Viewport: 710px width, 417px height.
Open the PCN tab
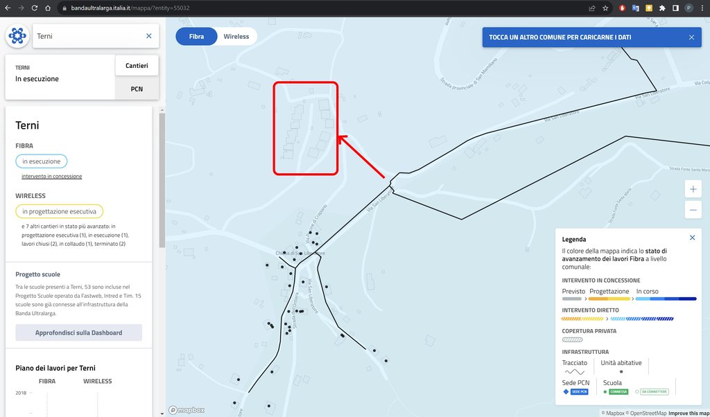[137, 89]
